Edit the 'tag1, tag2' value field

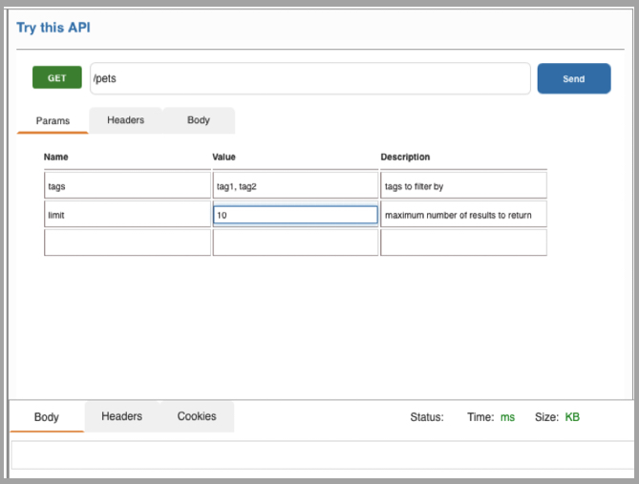[x=295, y=186]
